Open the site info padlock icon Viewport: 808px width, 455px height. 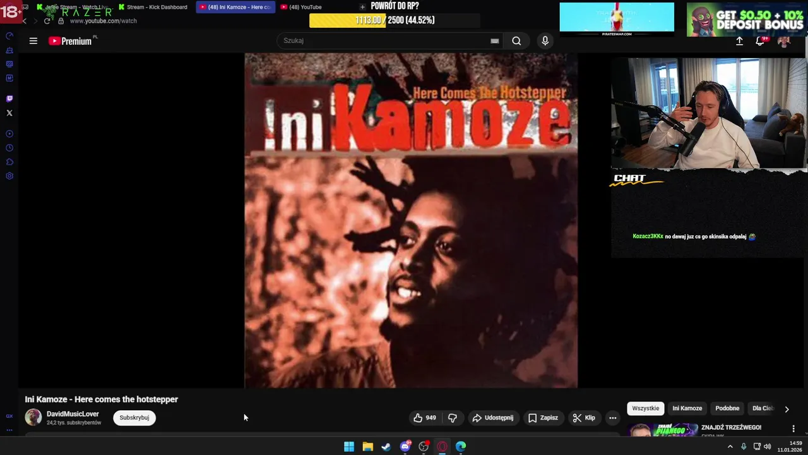click(x=61, y=21)
